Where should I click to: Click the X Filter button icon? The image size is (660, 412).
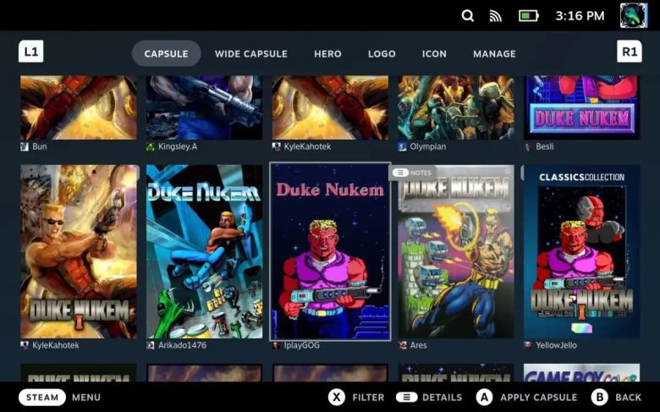tap(337, 397)
